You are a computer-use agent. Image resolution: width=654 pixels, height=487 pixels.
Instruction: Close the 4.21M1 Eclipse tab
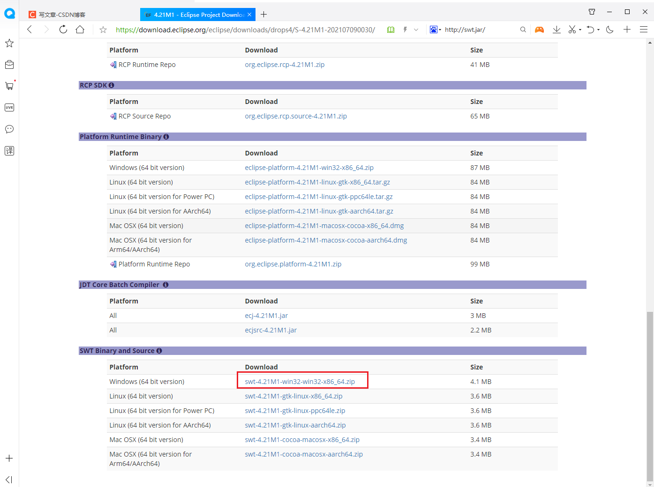tap(249, 15)
